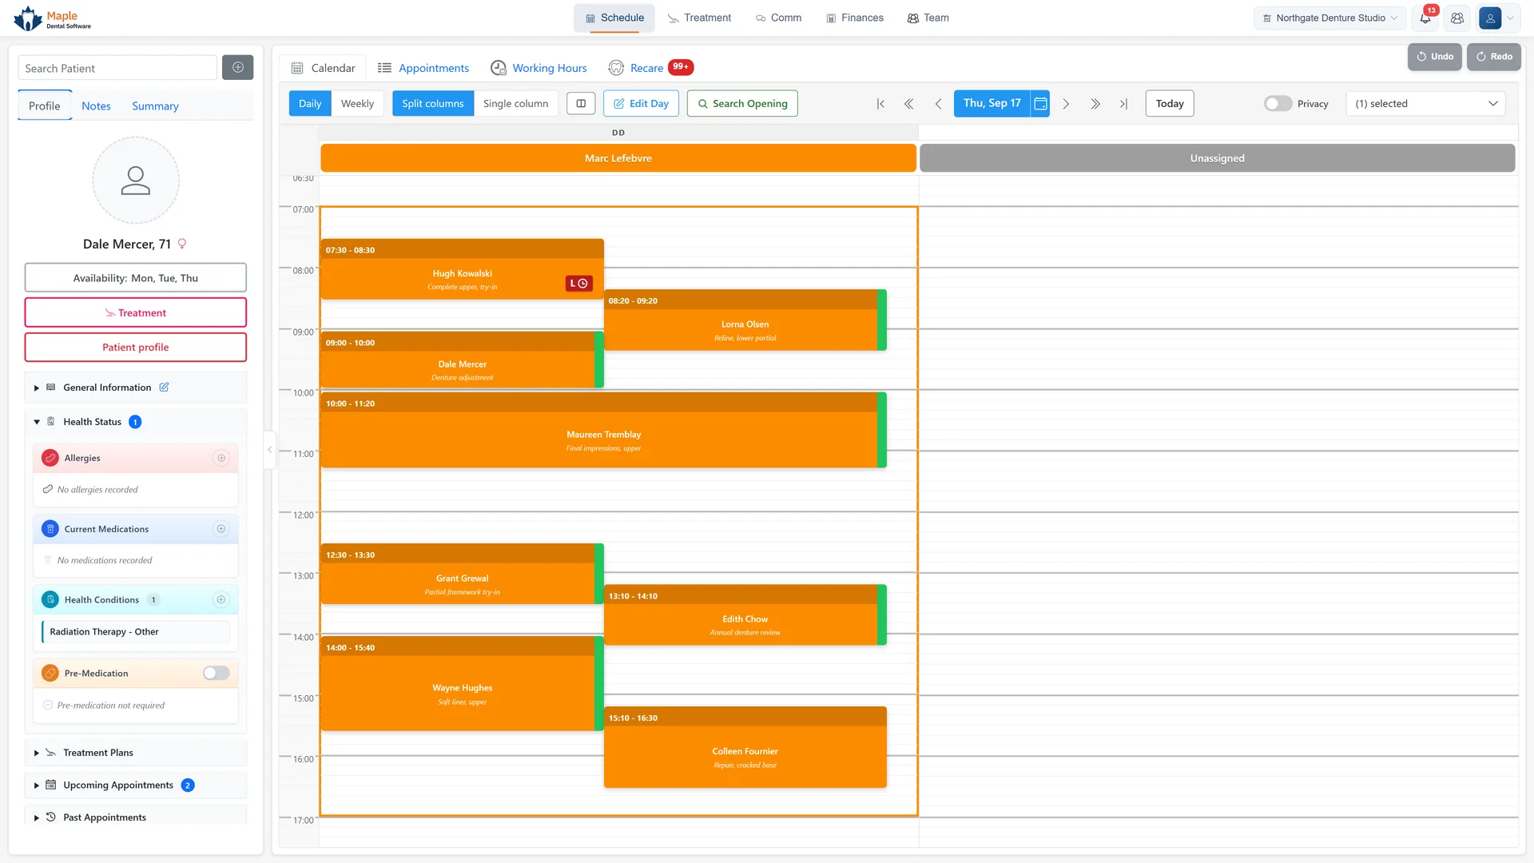
Task: Open the date picker calendar icon
Action: pyautogui.click(x=1040, y=104)
